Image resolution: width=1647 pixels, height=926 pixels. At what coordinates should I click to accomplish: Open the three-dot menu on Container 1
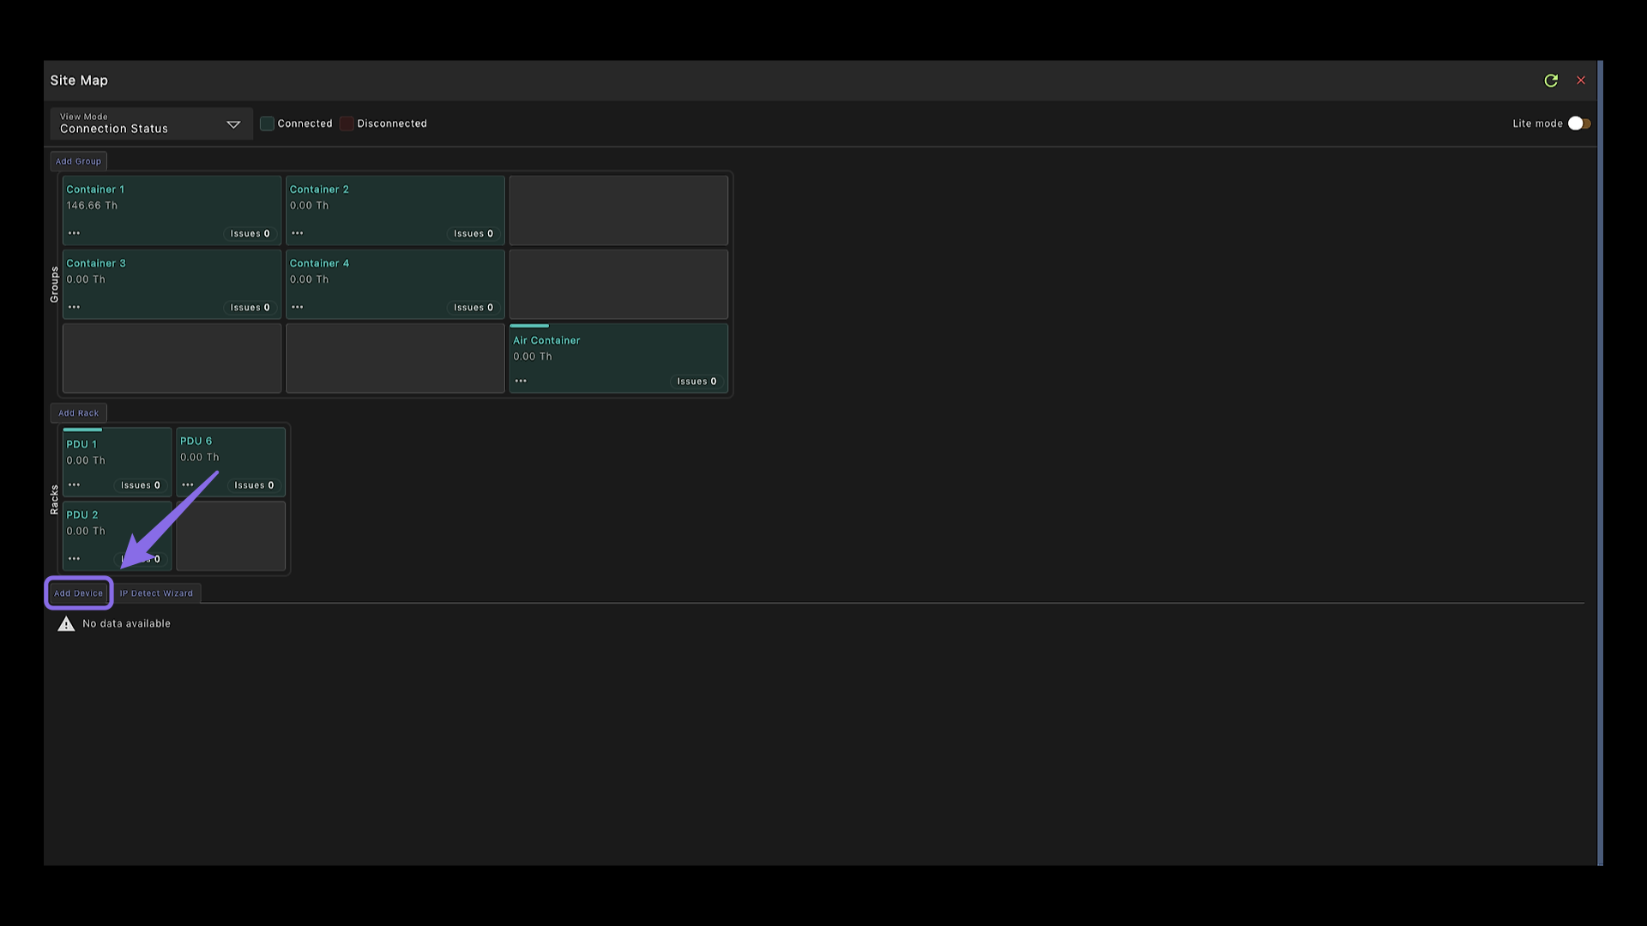coord(74,233)
